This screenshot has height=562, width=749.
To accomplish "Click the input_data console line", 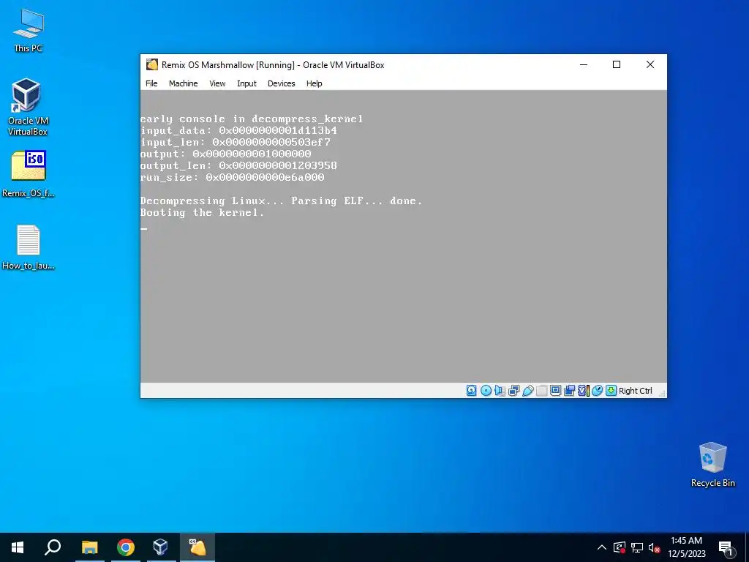I will 238,130.
